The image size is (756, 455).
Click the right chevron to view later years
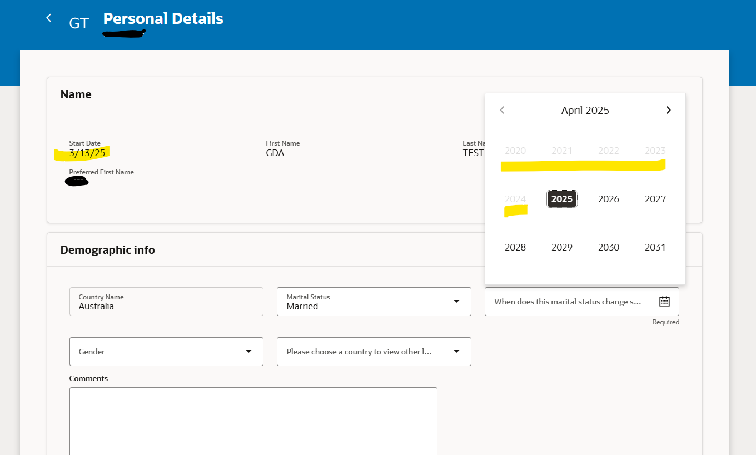point(669,110)
